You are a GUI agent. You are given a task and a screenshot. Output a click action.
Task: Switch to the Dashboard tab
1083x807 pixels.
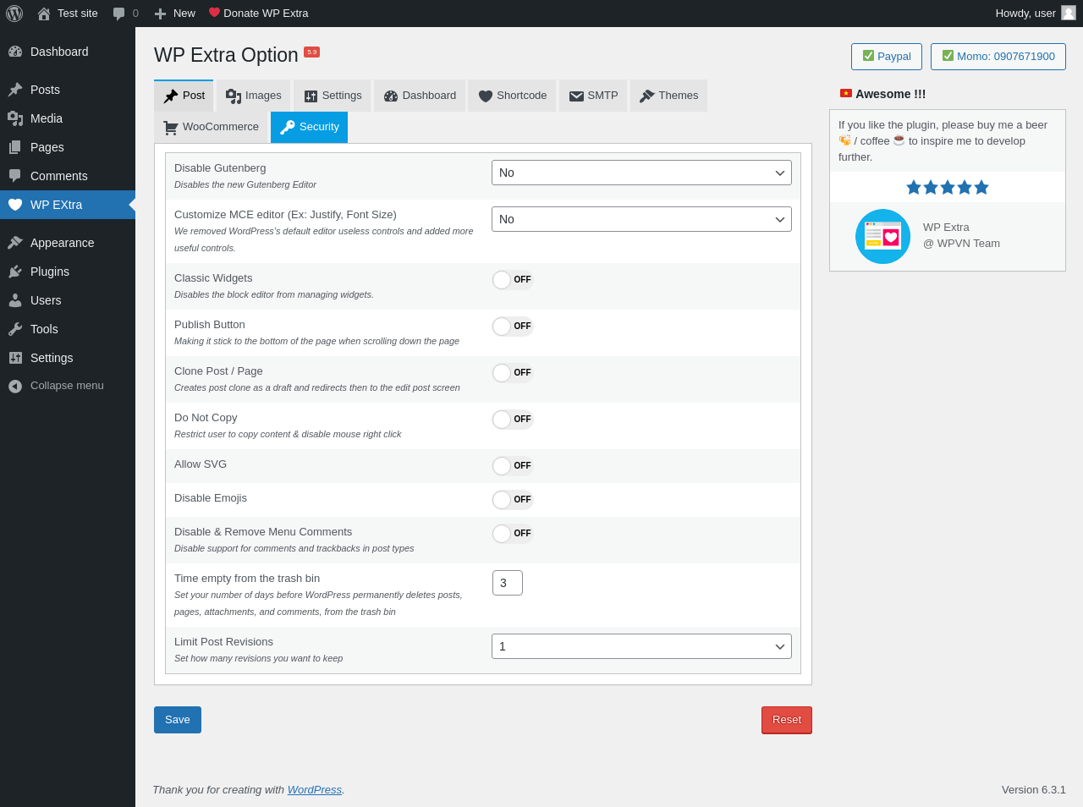point(420,96)
